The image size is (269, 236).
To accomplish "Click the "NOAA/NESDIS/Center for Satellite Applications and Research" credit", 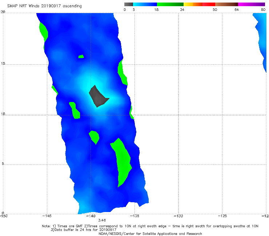I will 150,233.
